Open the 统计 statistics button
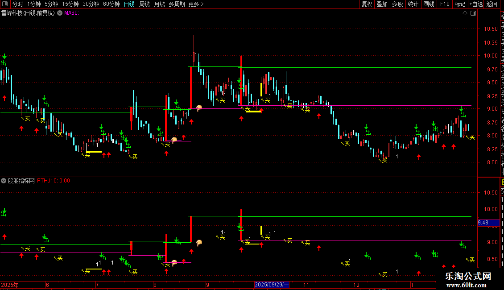The width and height of the screenshot is (504, 290). pos(413,4)
